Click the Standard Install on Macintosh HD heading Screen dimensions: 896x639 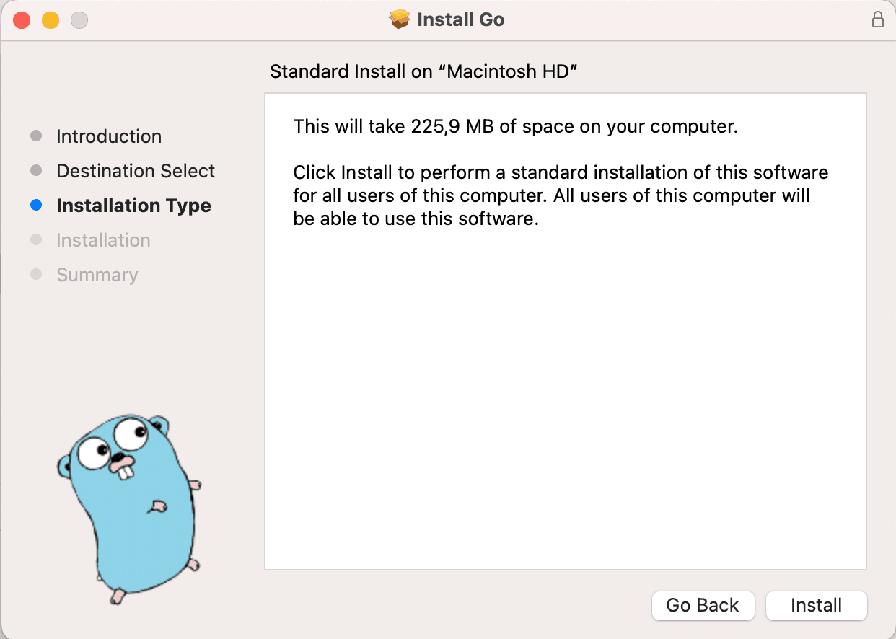[424, 71]
